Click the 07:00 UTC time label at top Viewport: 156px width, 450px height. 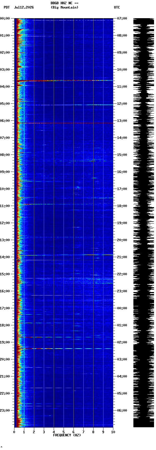pyautogui.click(x=122, y=18)
